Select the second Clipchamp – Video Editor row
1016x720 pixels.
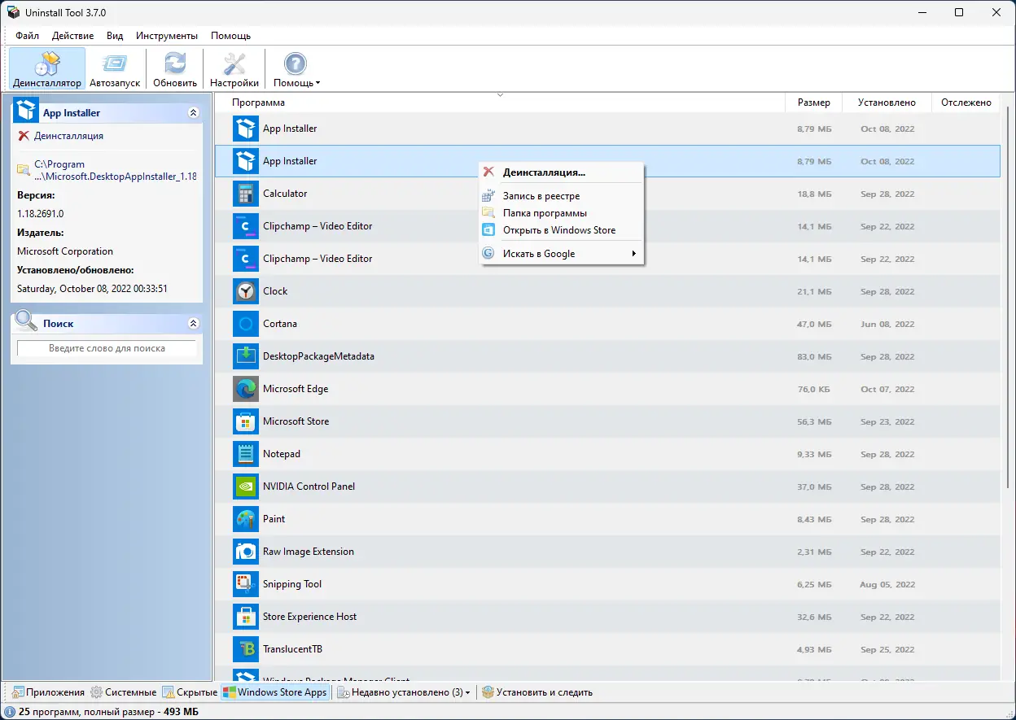(607, 259)
